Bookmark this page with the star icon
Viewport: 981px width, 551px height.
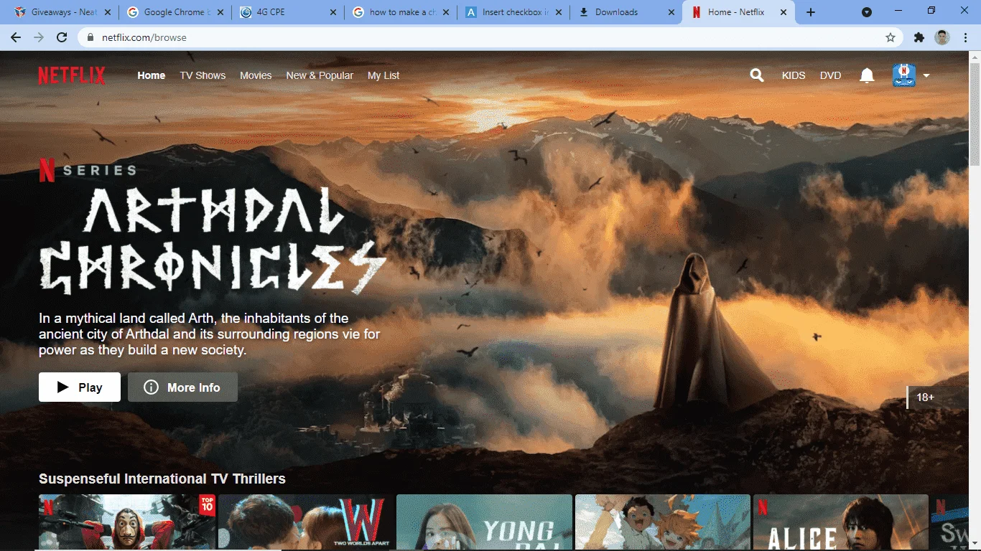pos(891,37)
